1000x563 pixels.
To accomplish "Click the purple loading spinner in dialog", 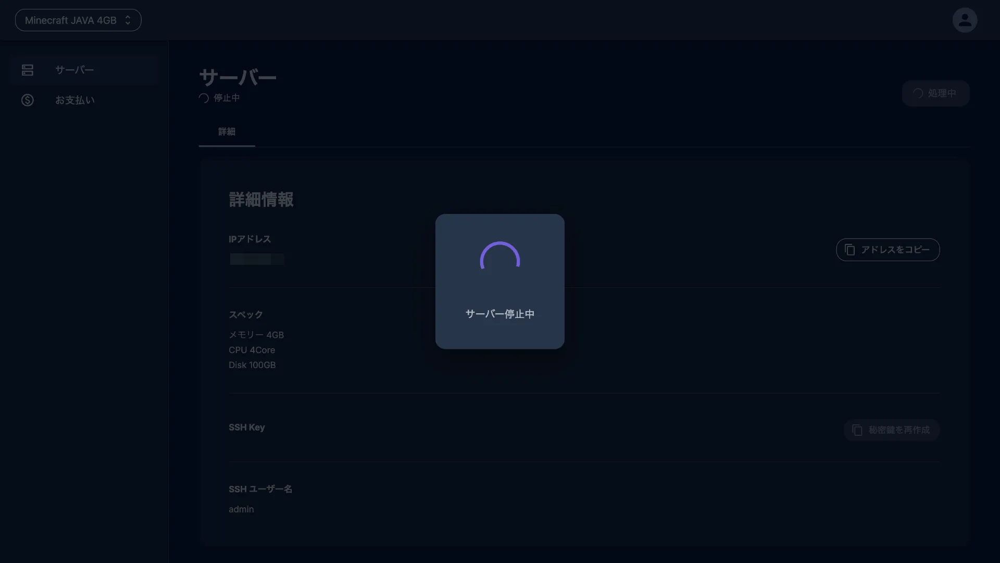I will (500, 256).
